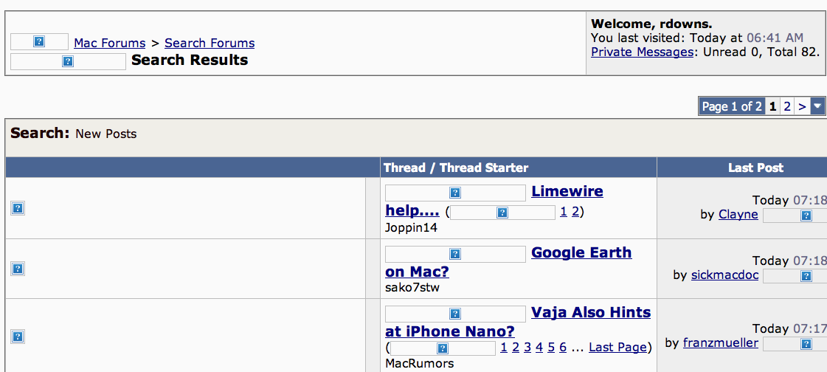Click broken image icon beside Mac Forums breadcrumb

coord(39,41)
